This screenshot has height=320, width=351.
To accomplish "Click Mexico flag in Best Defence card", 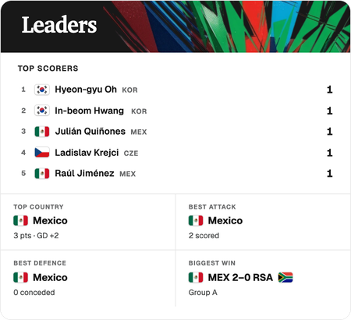I will 21,277.
